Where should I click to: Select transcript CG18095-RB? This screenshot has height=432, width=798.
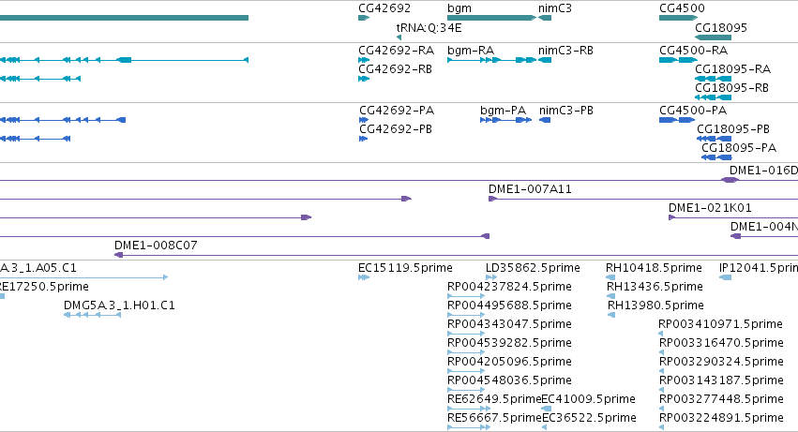click(731, 87)
